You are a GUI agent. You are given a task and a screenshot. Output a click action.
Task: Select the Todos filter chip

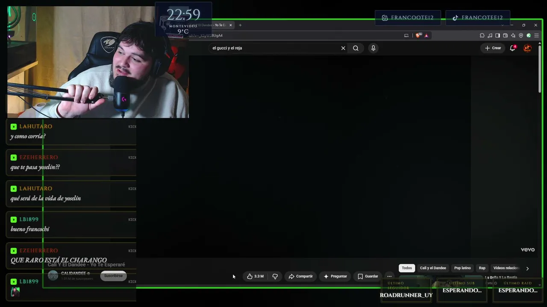pyautogui.click(x=407, y=268)
